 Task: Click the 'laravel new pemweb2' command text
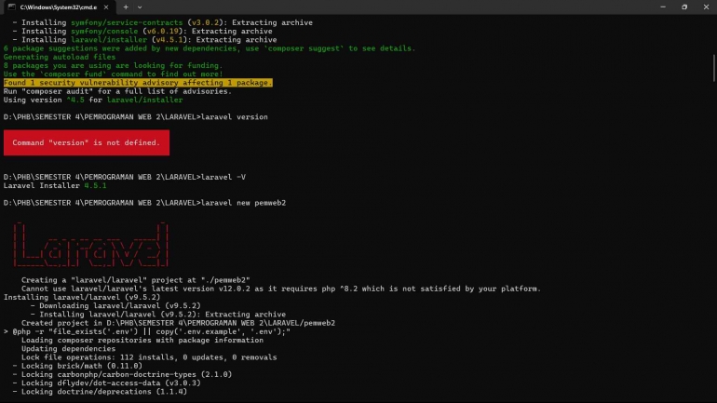(244, 203)
